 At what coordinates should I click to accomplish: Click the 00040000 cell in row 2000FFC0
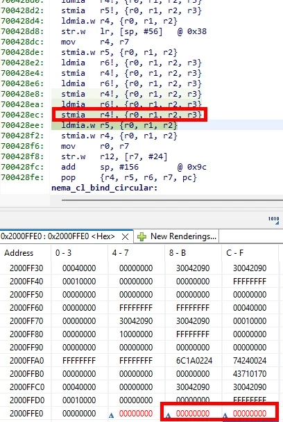(79, 387)
